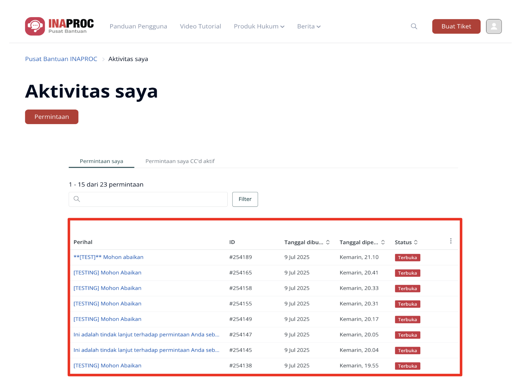Click the user profile icon
524x380 pixels.
494,26
